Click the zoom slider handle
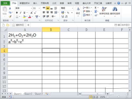132x99 pixels. pyautogui.click(x=119, y=97)
